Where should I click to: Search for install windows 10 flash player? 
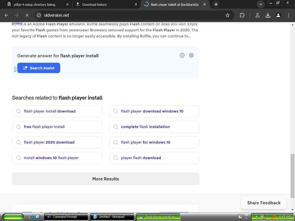click(x=57, y=158)
